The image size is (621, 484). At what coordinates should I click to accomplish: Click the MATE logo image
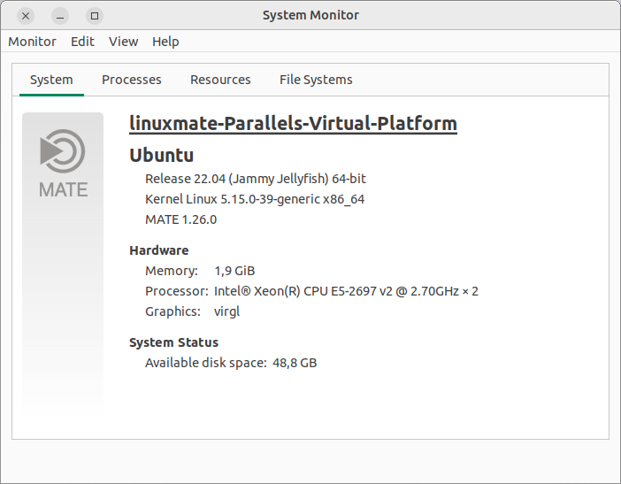[x=63, y=164]
